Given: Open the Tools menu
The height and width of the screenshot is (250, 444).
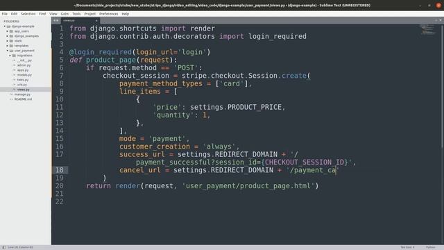Looking at the screenshot, I should [x=76, y=14].
